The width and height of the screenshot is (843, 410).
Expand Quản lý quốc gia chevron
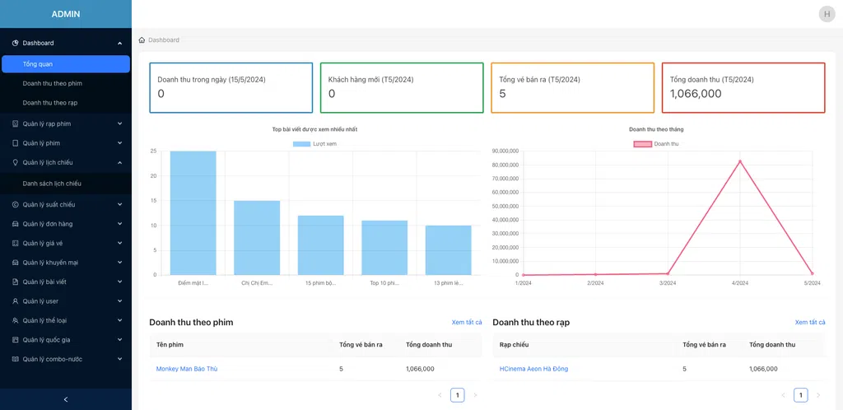click(x=119, y=340)
